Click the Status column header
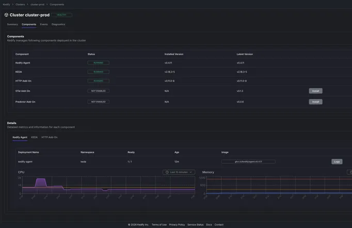 91,54
